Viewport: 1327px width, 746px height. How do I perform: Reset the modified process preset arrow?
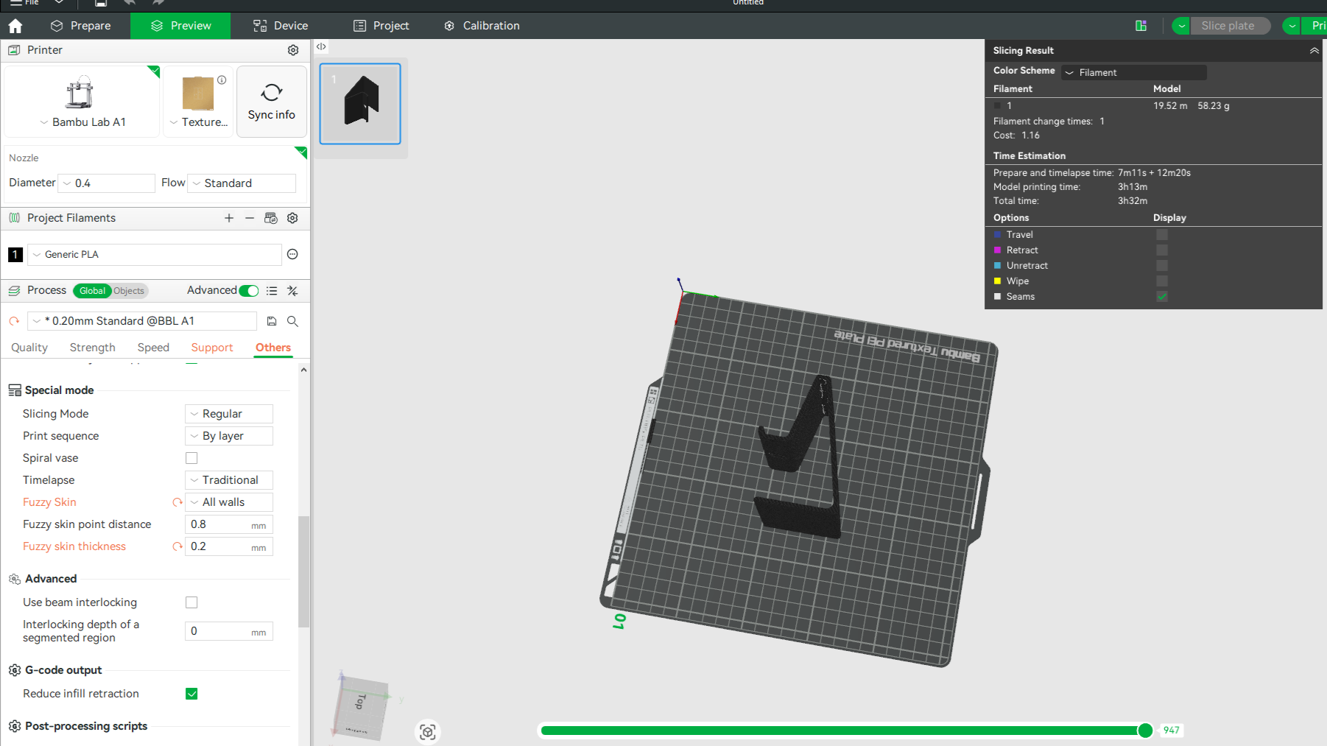click(x=14, y=321)
